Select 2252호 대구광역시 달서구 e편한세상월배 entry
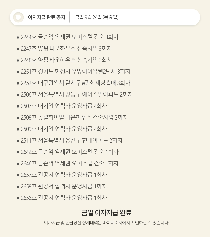Viewport: 210px width, 237px height. tap(76, 83)
